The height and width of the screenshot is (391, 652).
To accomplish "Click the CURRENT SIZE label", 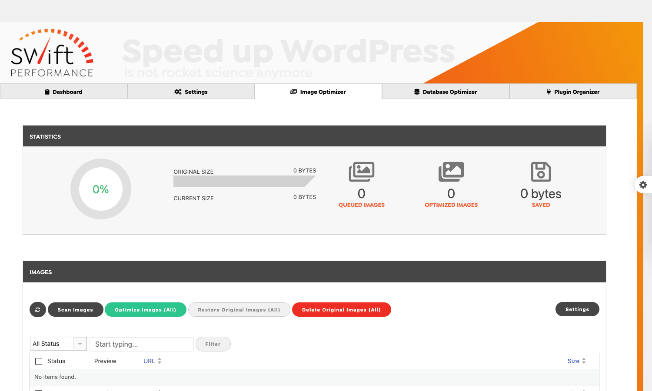I will [193, 199].
